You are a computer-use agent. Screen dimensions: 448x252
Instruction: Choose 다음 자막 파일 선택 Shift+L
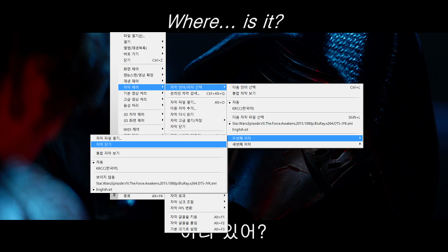click(295, 117)
